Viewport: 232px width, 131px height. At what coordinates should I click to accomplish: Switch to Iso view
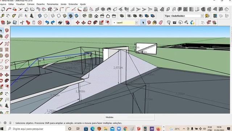tap(84, 16)
